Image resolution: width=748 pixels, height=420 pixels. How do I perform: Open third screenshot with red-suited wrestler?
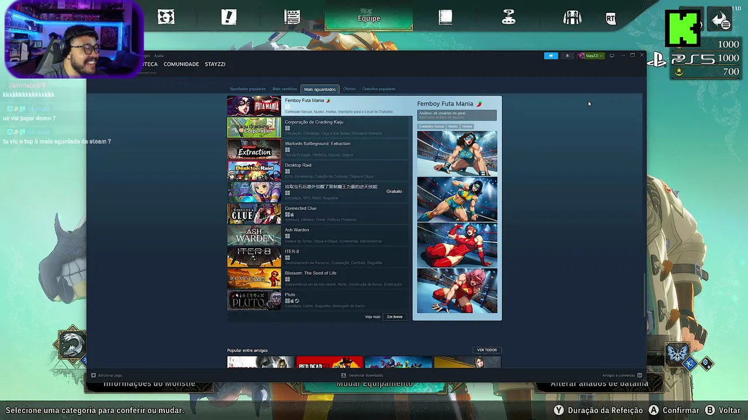tap(457, 245)
